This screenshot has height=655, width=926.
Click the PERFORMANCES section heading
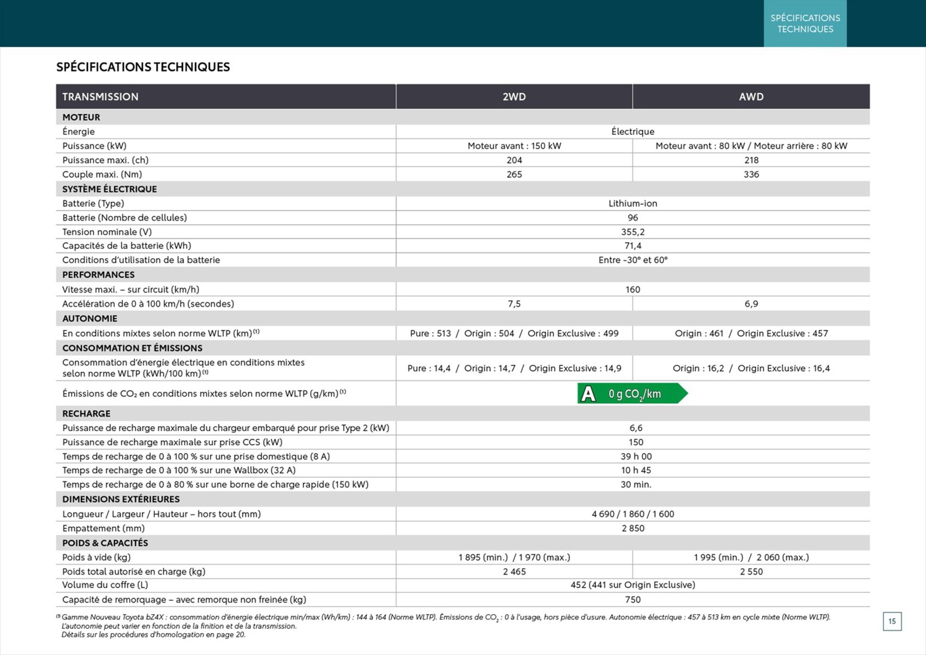(x=98, y=275)
